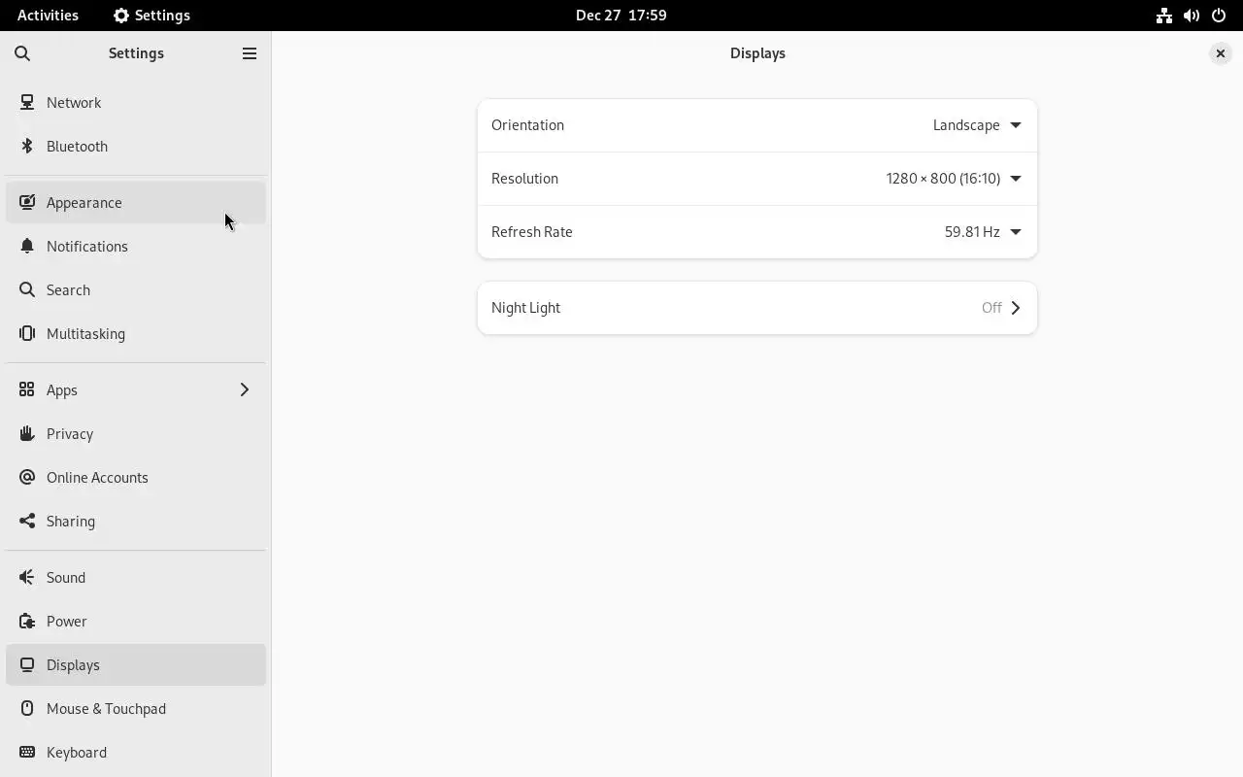Open Night Light settings via chevron
The height and width of the screenshot is (777, 1243).
tap(1016, 308)
